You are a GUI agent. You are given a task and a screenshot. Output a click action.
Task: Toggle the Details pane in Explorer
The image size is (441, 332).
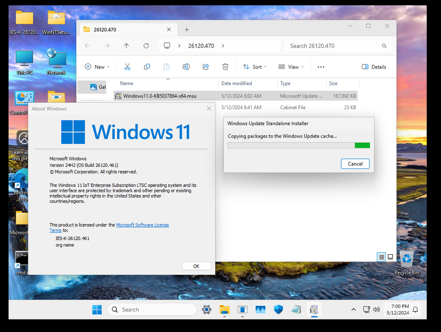click(x=374, y=67)
